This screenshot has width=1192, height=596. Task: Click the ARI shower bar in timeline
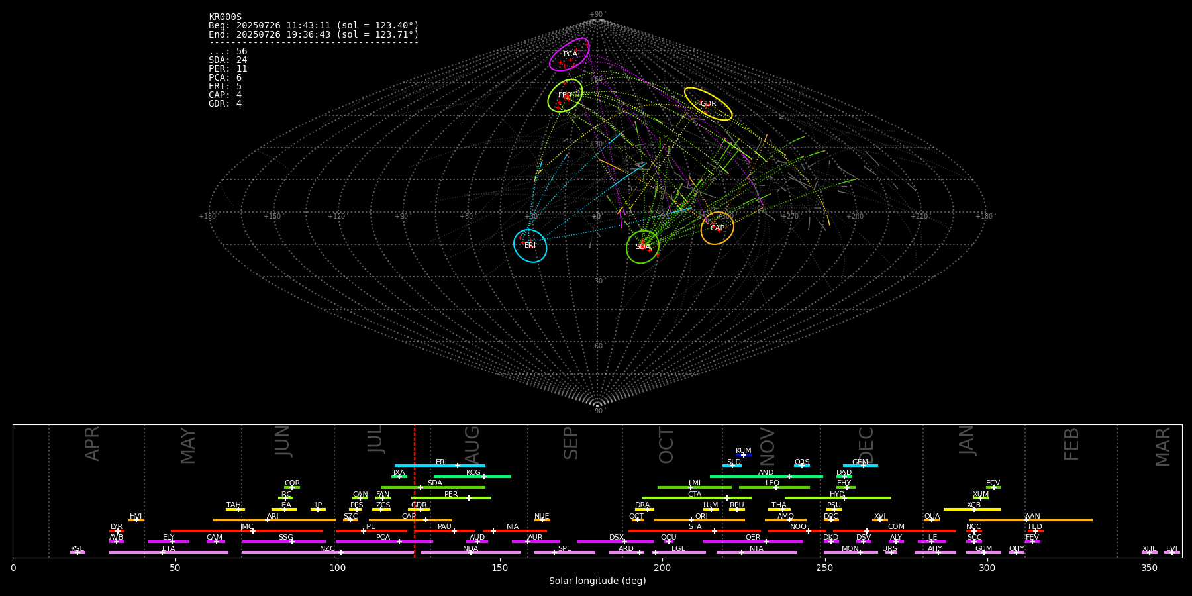point(274,520)
